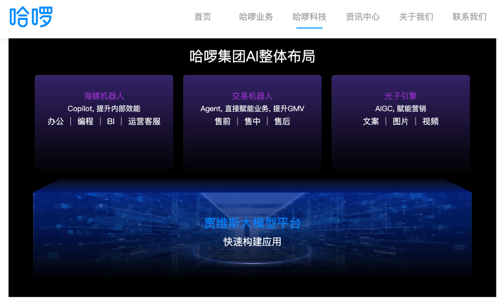Click the Copilot, 提升内部效能 text
The image size is (499, 299).
pos(104,109)
